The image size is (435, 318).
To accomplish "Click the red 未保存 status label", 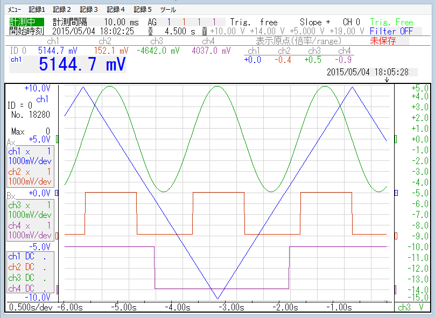I will click(x=383, y=41).
